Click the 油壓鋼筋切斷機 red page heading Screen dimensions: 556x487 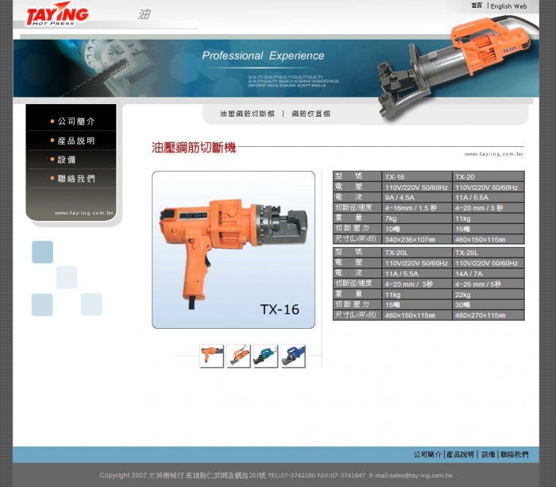(194, 147)
